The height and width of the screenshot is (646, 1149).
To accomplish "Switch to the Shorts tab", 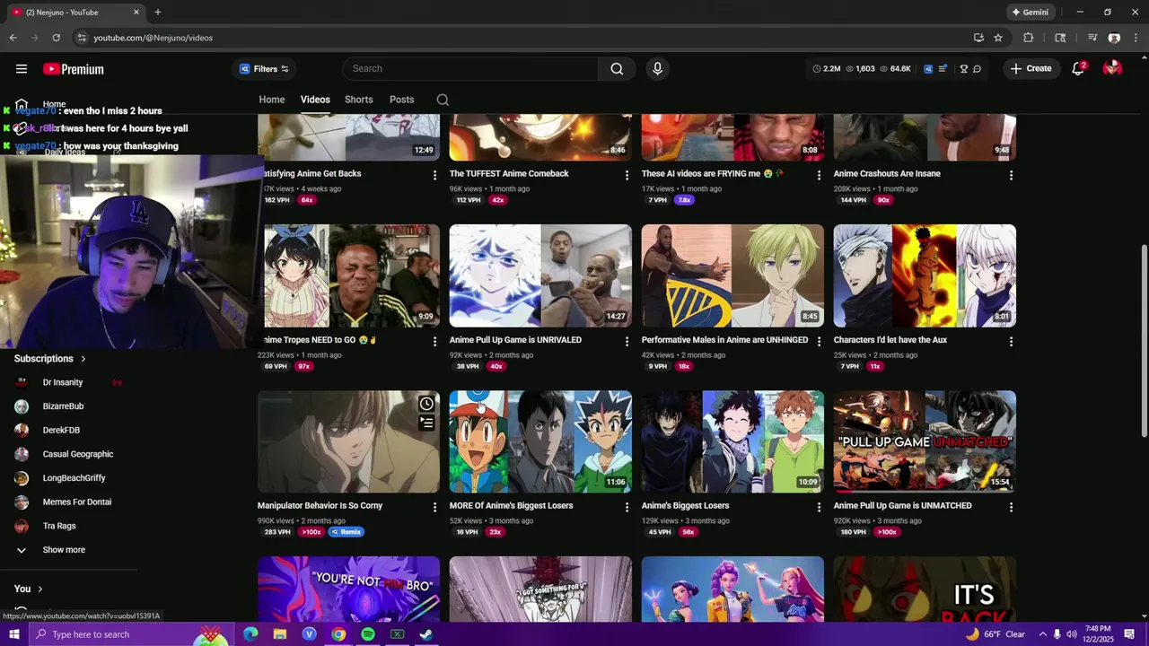I will [358, 100].
